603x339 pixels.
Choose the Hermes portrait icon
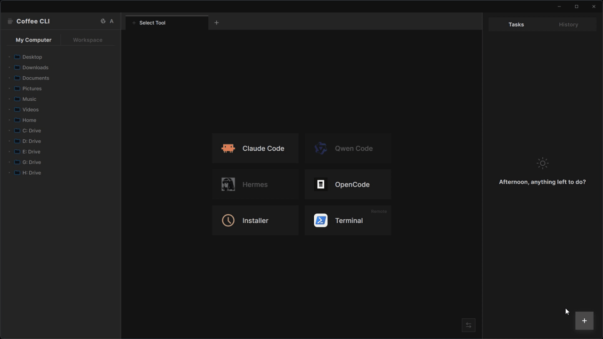click(x=228, y=185)
